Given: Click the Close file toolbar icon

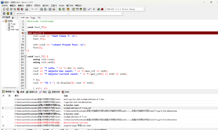Looking at the screenshot, I should pyautogui.click(x=18, y=9).
